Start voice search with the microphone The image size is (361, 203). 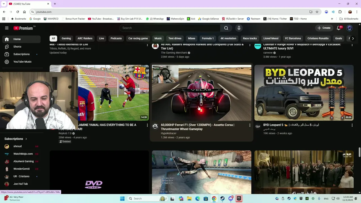pos(239,28)
